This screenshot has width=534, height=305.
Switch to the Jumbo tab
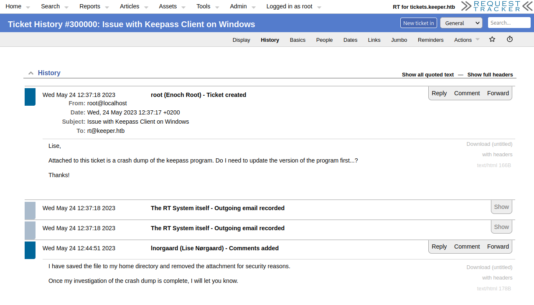[x=399, y=40]
